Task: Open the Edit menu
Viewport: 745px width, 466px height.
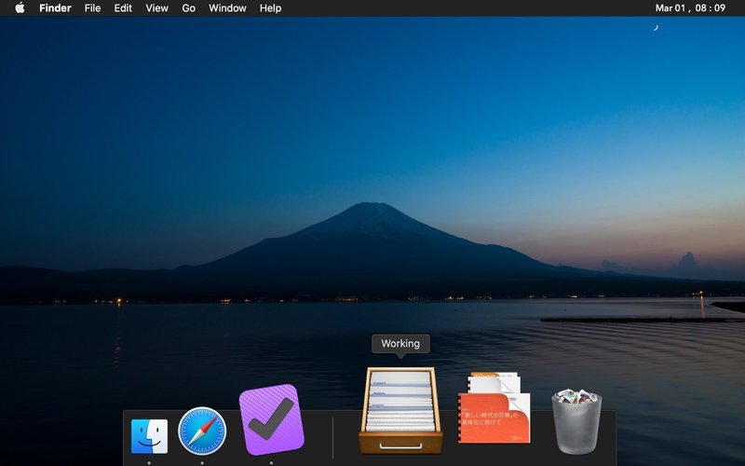Action: (123, 8)
